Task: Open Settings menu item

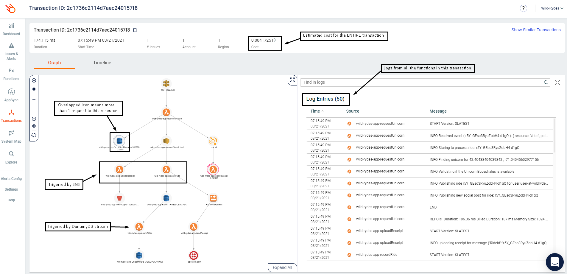Action: point(11,189)
